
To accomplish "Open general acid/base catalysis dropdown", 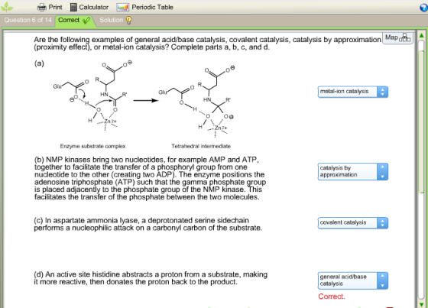I will 352,280.
